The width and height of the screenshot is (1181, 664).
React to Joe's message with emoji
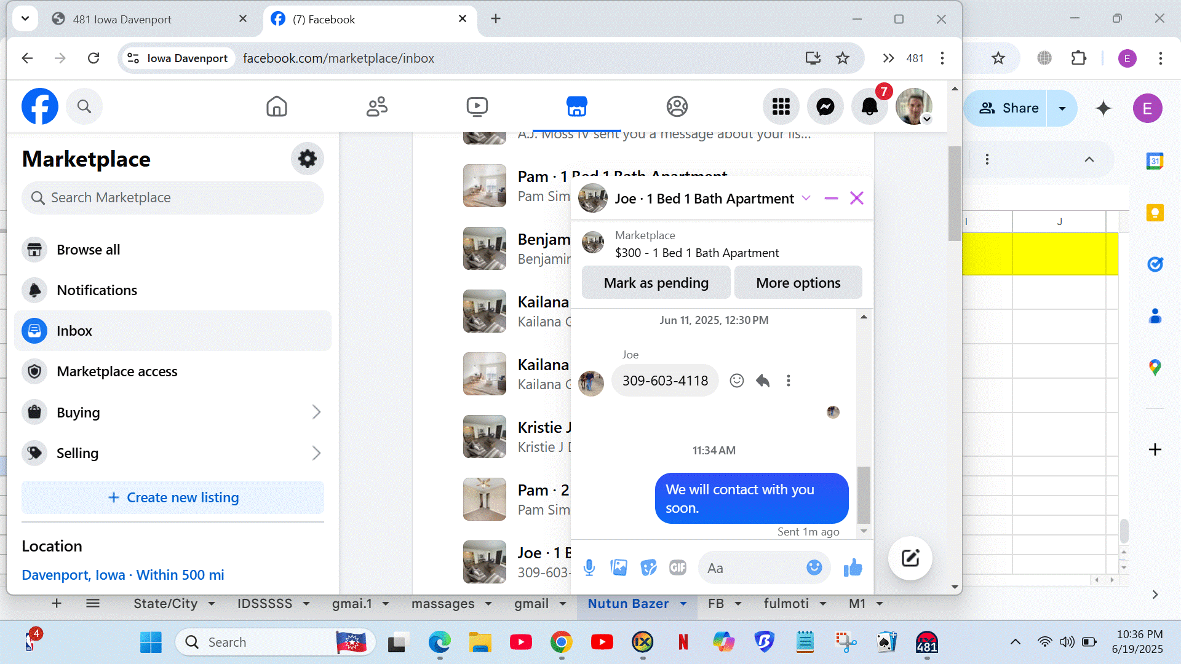[736, 381]
